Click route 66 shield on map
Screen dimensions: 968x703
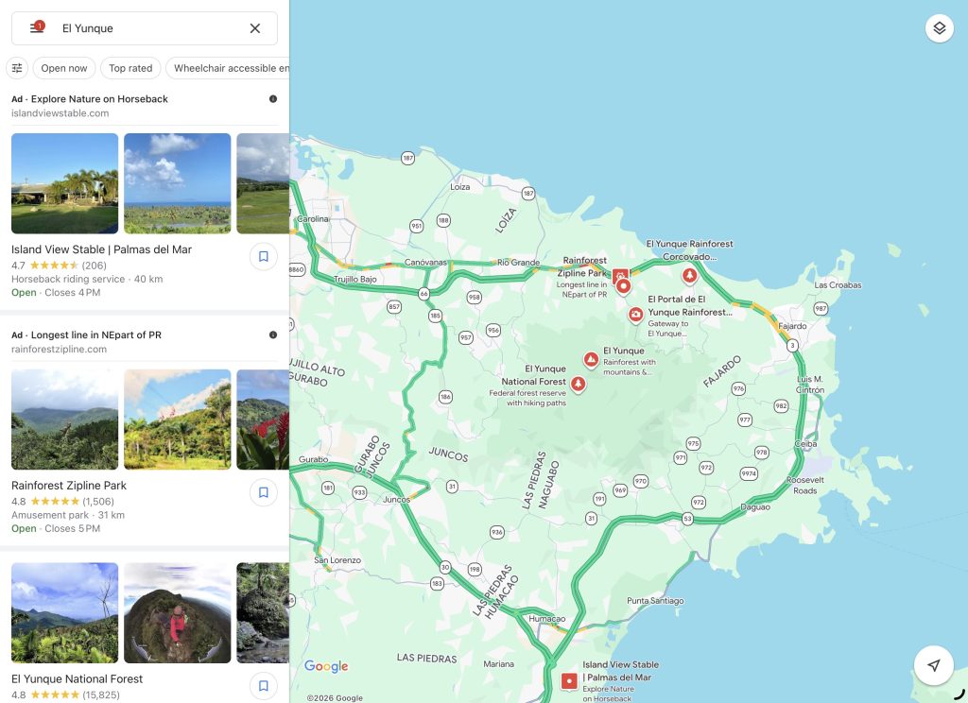[x=424, y=294]
